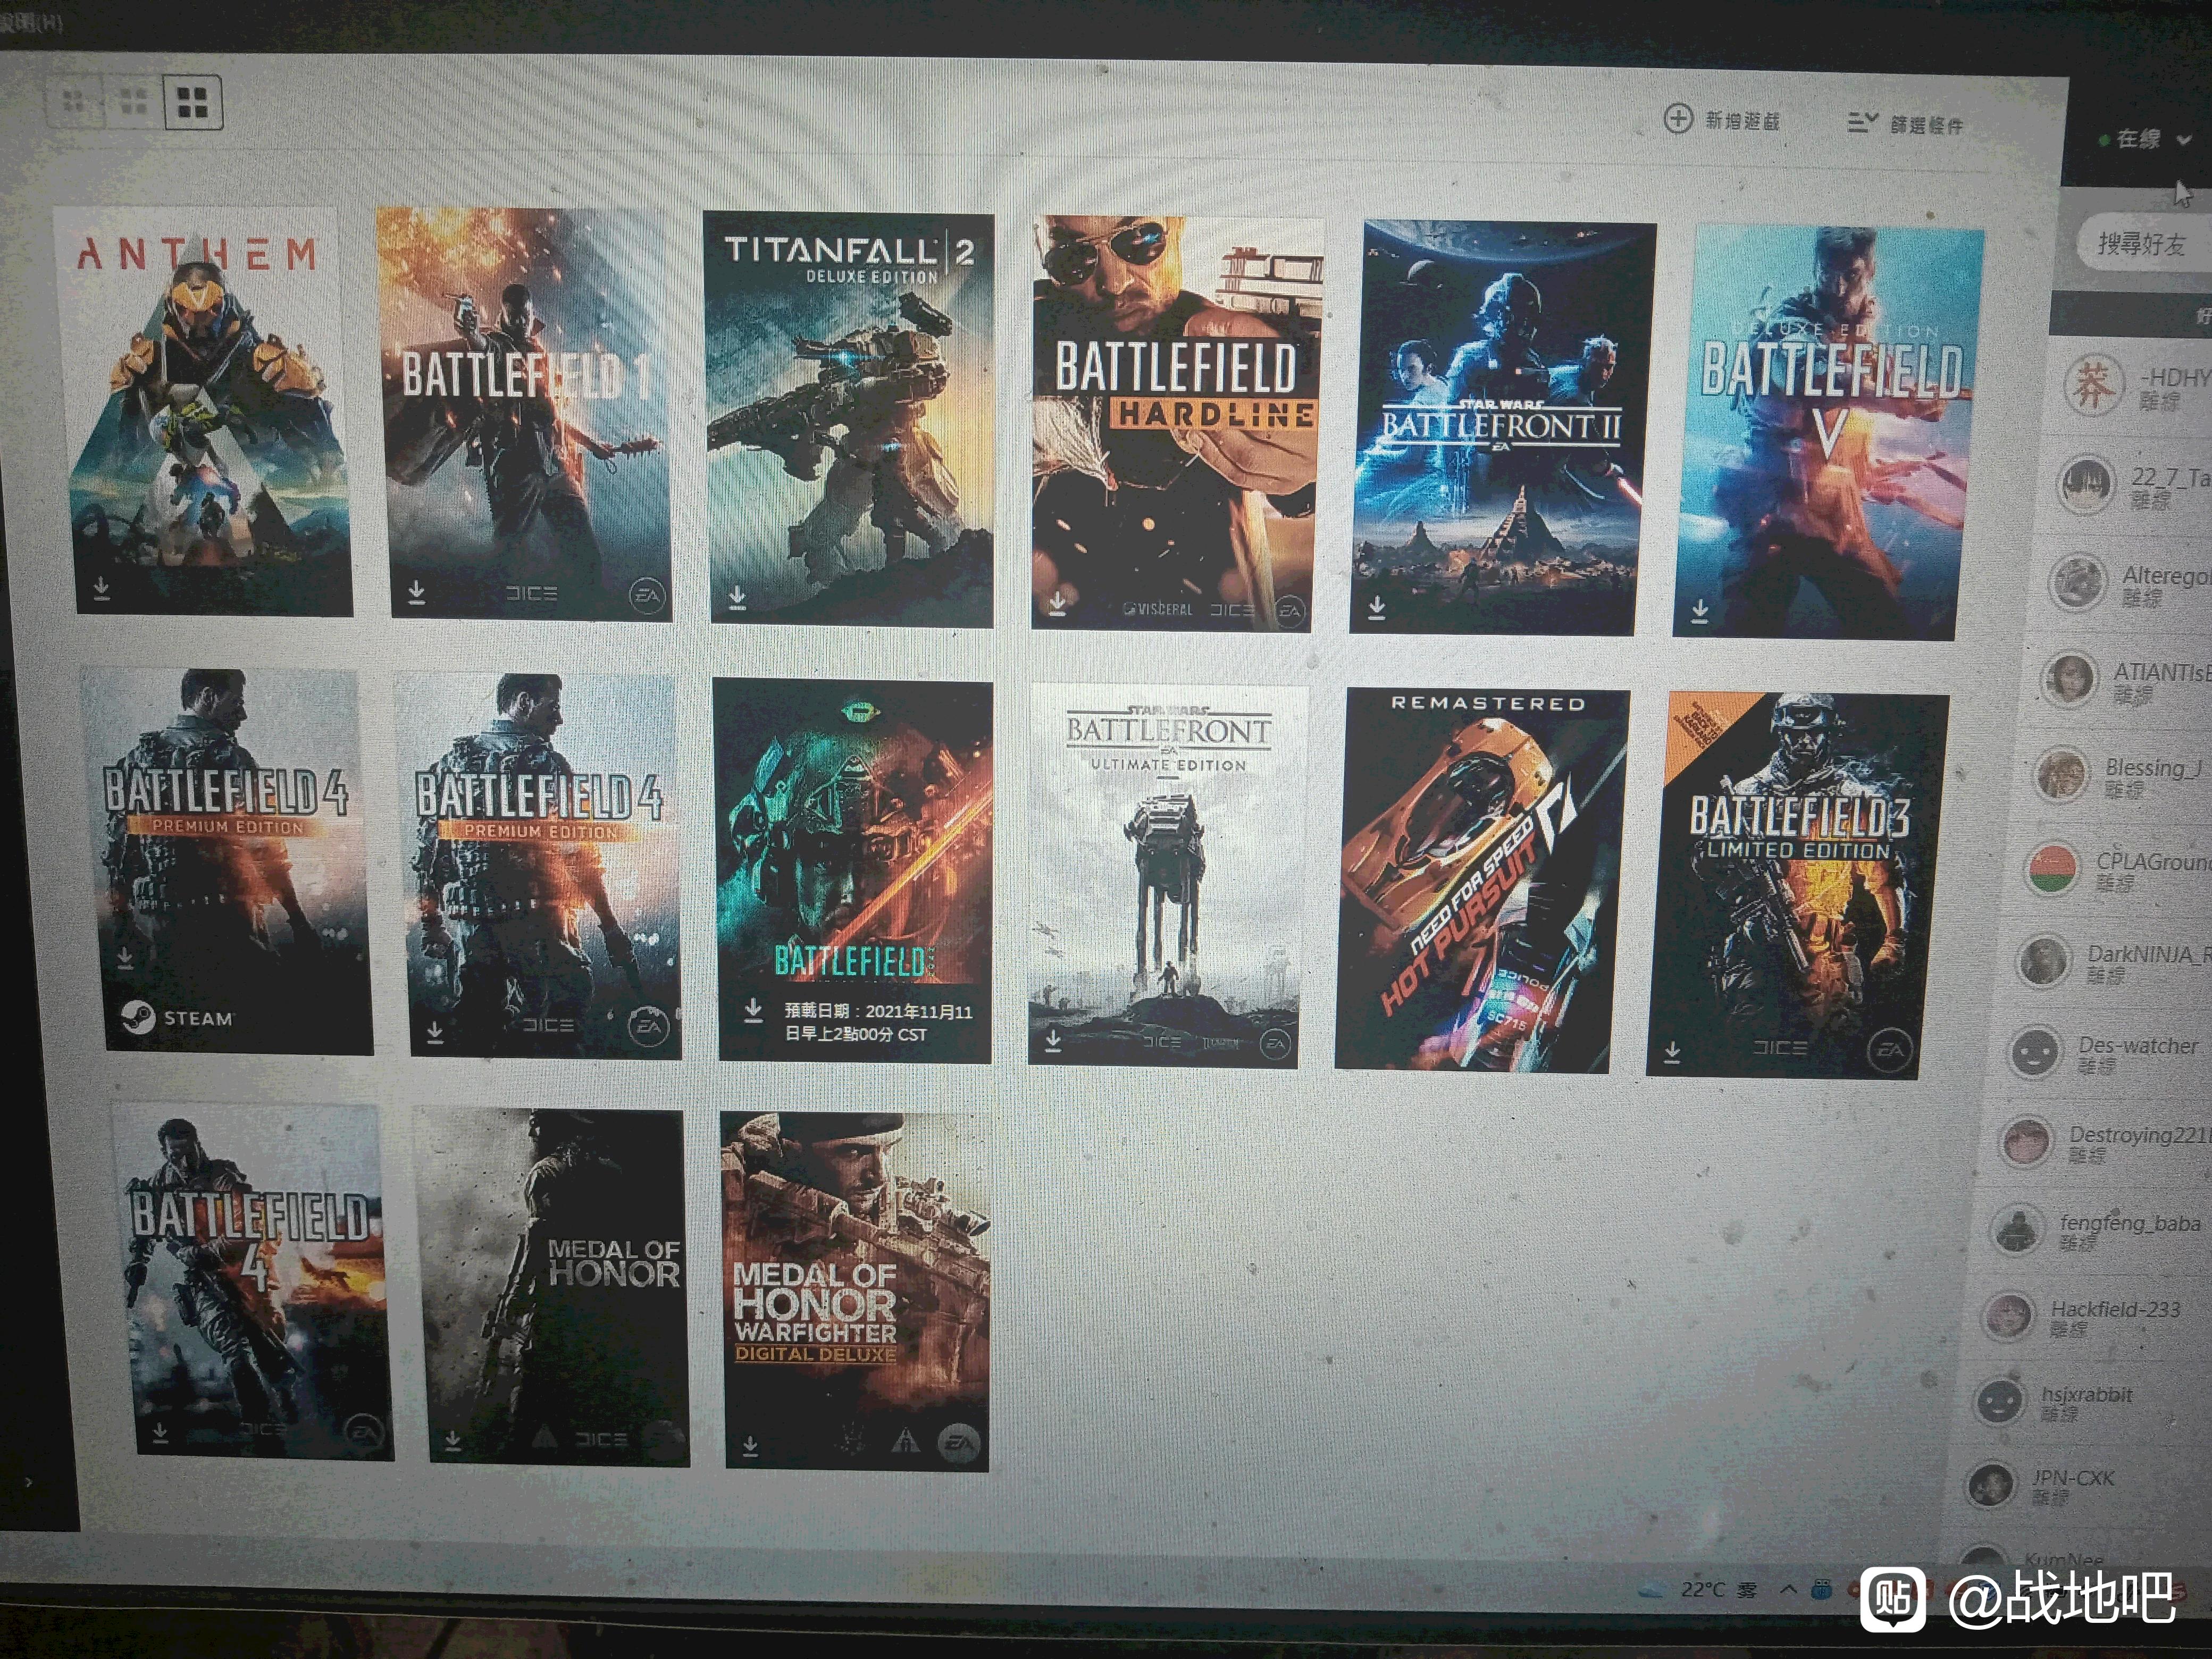Open Battlefield V Deluxe Edition tile
Image resolution: width=2212 pixels, height=1659 pixels.
[1828, 433]
